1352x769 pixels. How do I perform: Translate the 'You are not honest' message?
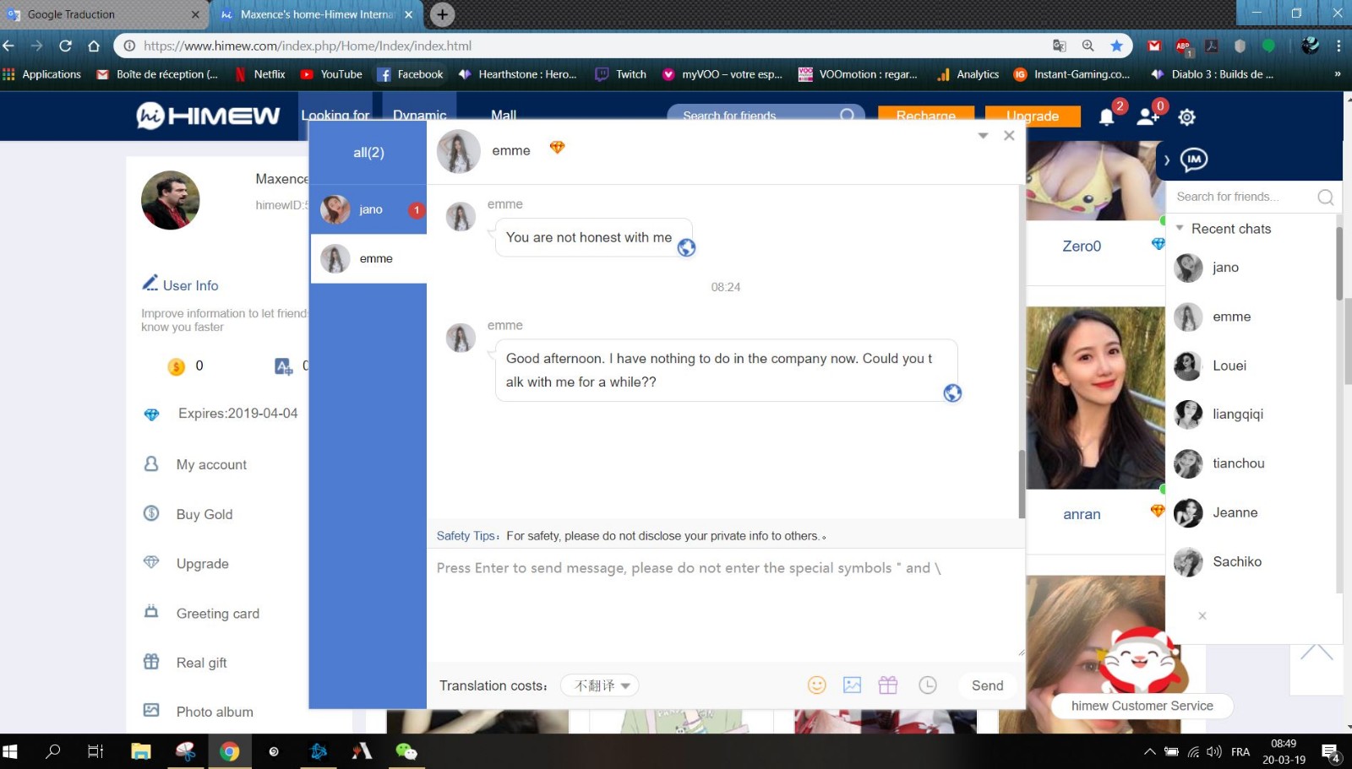tap(686, 247)
